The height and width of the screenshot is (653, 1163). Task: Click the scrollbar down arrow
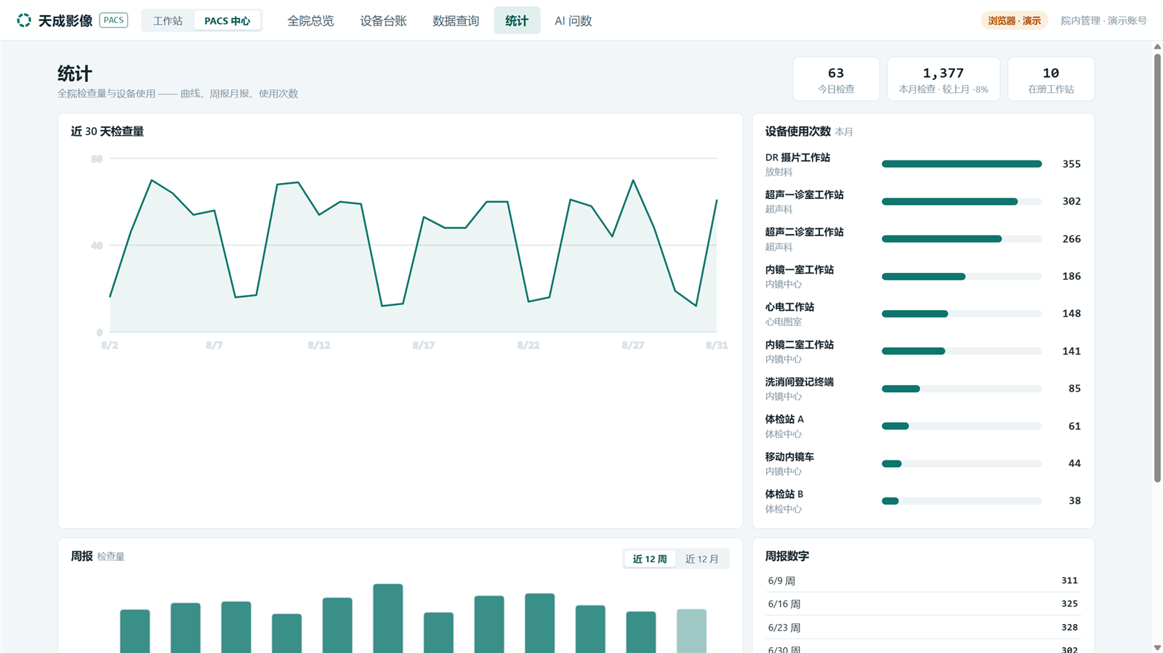pyautogui.click(x=1157, y=647)
